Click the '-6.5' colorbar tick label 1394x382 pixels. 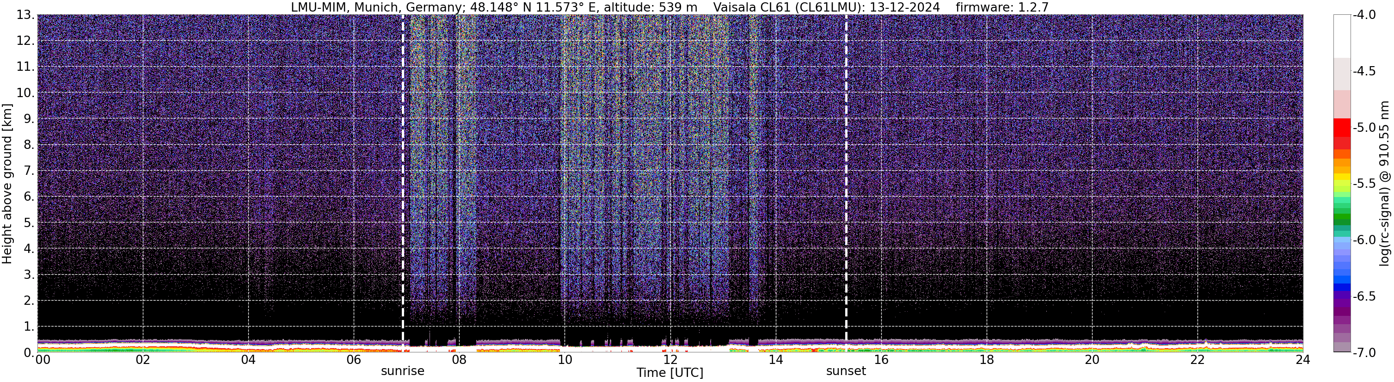point(1364,296)
